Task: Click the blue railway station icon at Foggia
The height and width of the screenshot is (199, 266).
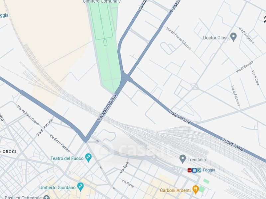Action: pos(195,170)
